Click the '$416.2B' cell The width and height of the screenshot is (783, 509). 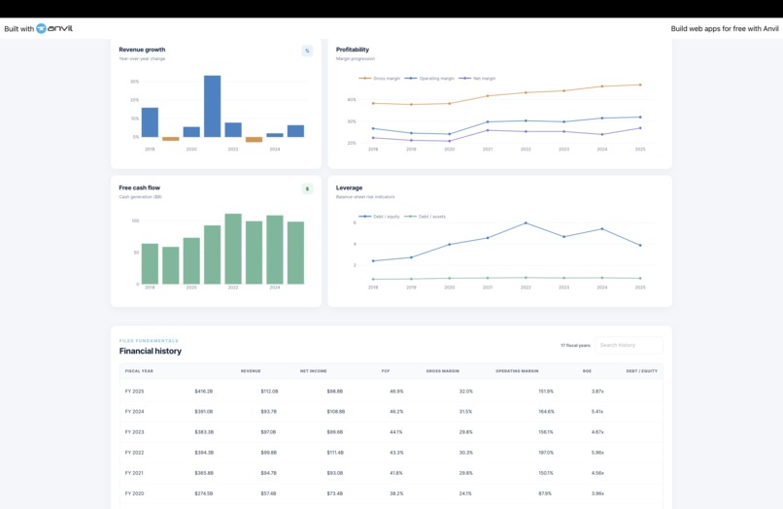tap(204, 391)
